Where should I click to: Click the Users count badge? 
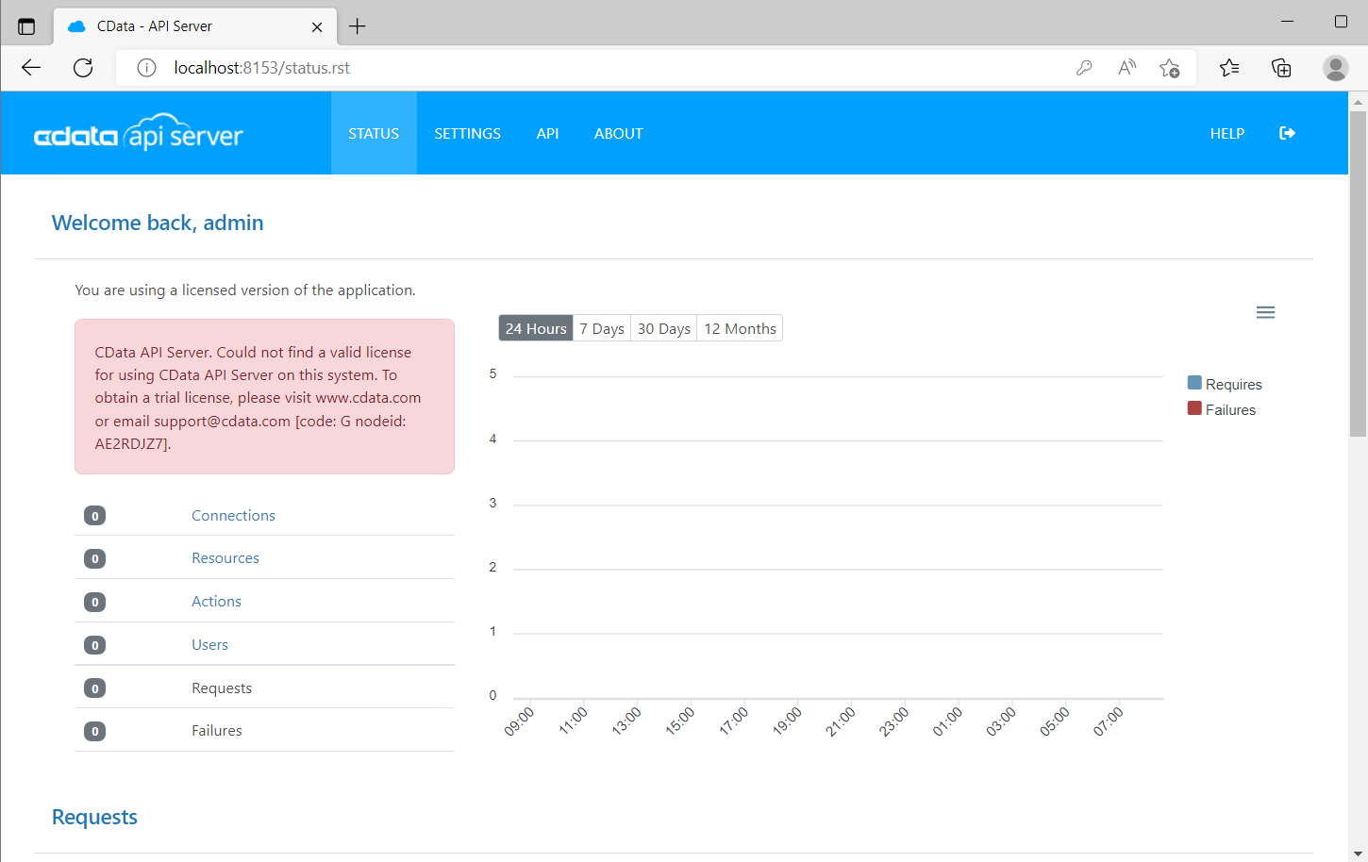click(94, 645)
